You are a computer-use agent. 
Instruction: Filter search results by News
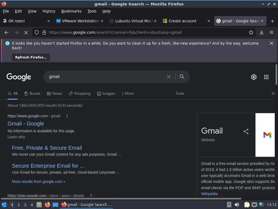pos(54,94)
